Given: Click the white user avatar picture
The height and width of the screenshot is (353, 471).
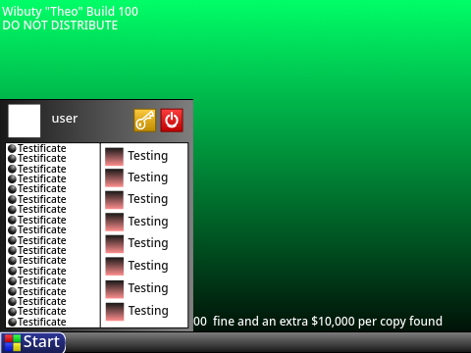Looking at the screenshot, I should click(x=25, y=121).
